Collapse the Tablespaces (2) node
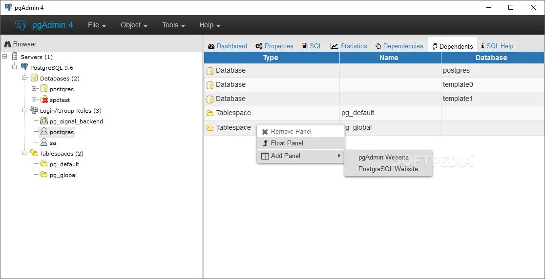Viewport: 545px width, 279px height. click(24, 153)
